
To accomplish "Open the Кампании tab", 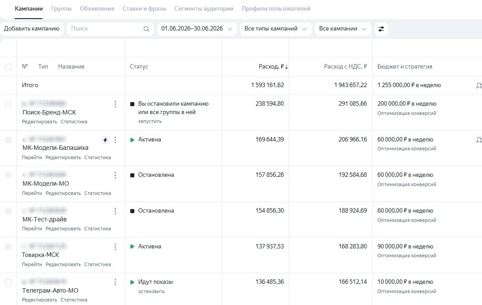I will 29,8.
